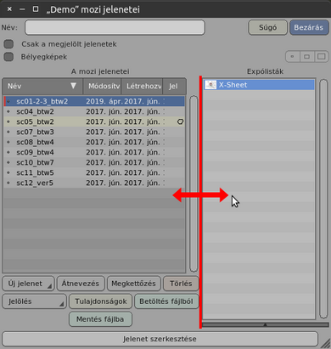The height and width of the screenshot is (349, 331).
Task: Select scene sc05_btw2
Action: (x=94, y=121)
